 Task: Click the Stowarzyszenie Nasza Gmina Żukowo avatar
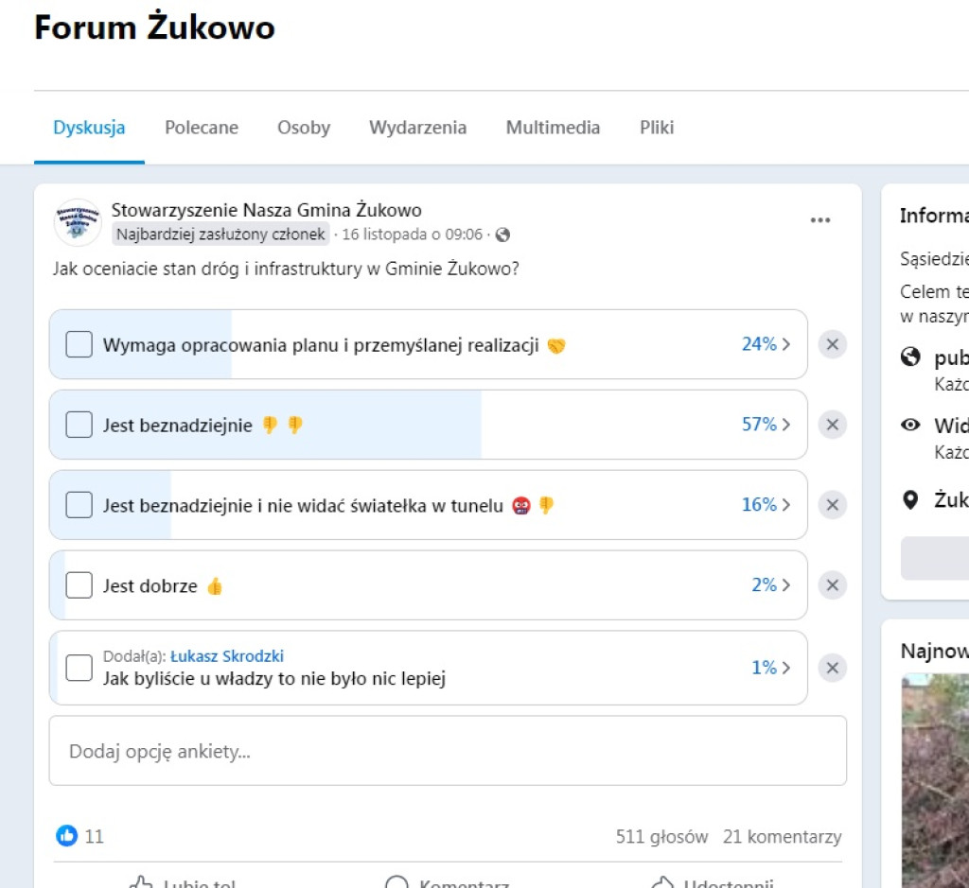coord(78,222)
